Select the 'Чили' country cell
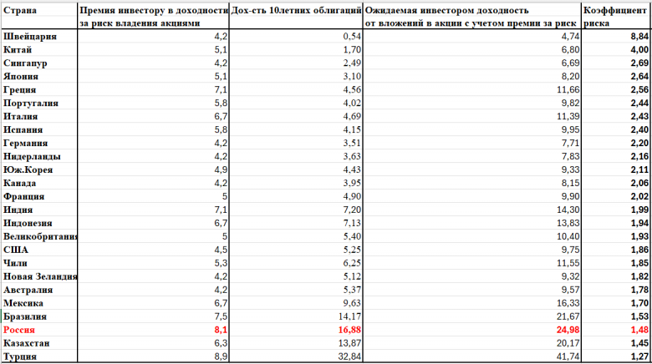Image resolution: width=652 pixels, height=364 pixels. pos(15,263)
